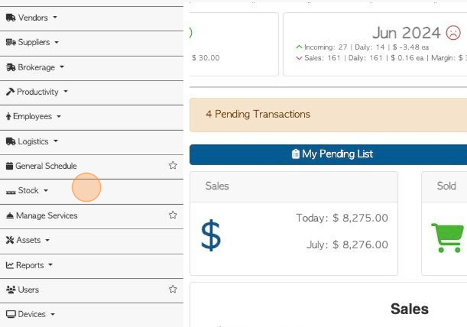Image resolution: width=467 pixels, height=327 pixels.
Task: Click the Devices monitor icon
Action: (11, 314)
